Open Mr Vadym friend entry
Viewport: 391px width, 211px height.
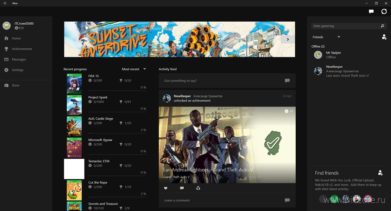(349, 55)
